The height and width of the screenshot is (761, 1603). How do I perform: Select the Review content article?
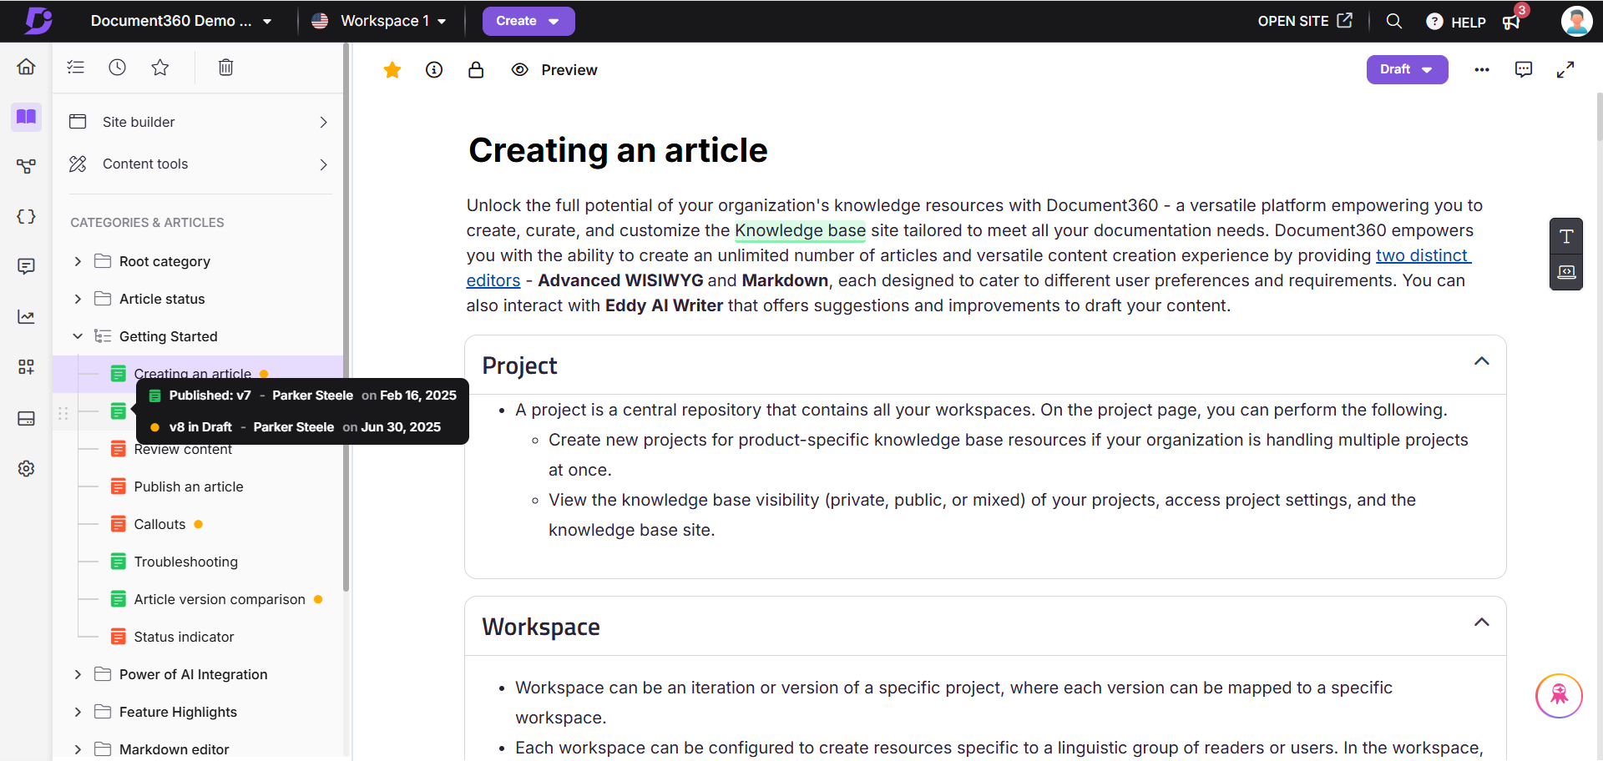click(183, 450)
